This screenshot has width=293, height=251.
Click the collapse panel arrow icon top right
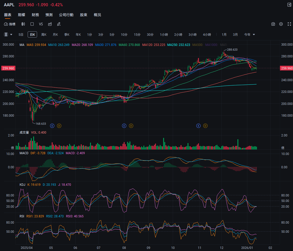tap(289, 5)
